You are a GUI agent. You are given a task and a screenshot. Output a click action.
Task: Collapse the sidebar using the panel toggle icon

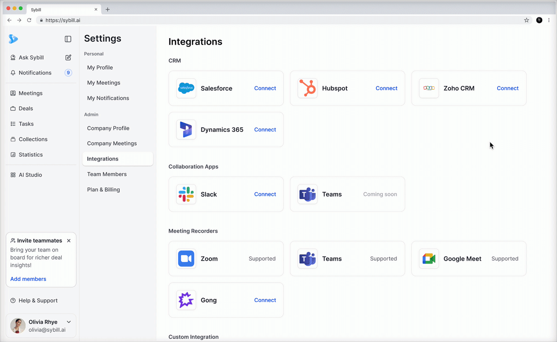click(68, 39)
